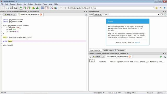Click the Run selection Python icon

33,8
